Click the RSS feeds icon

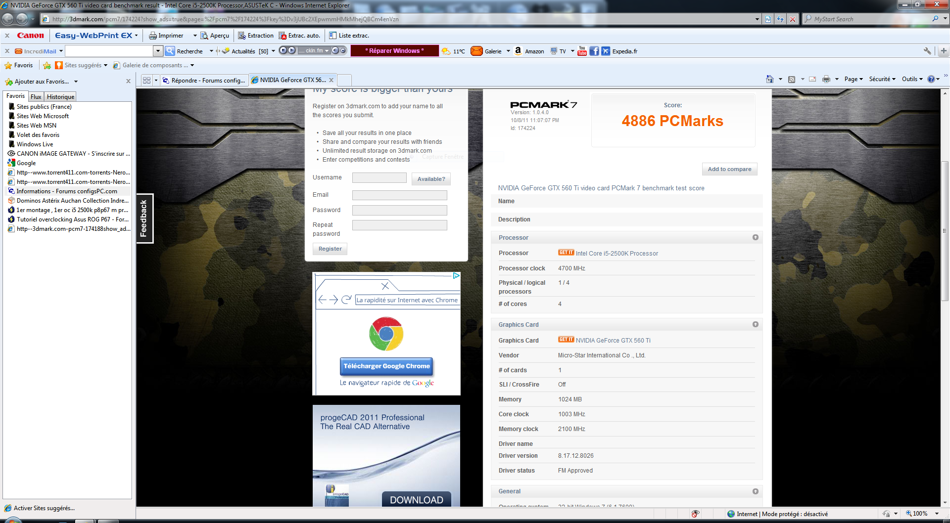point(792,79)
